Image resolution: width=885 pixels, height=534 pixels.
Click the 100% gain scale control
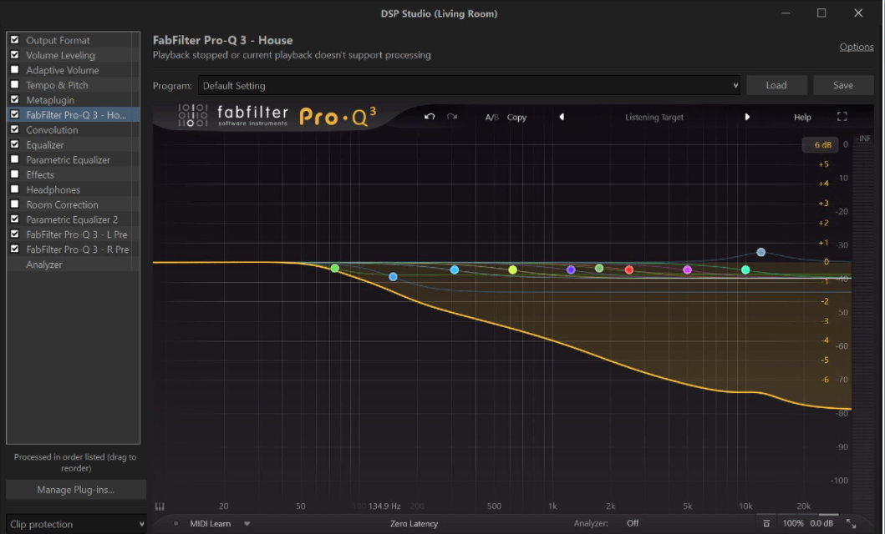(792, 523)
